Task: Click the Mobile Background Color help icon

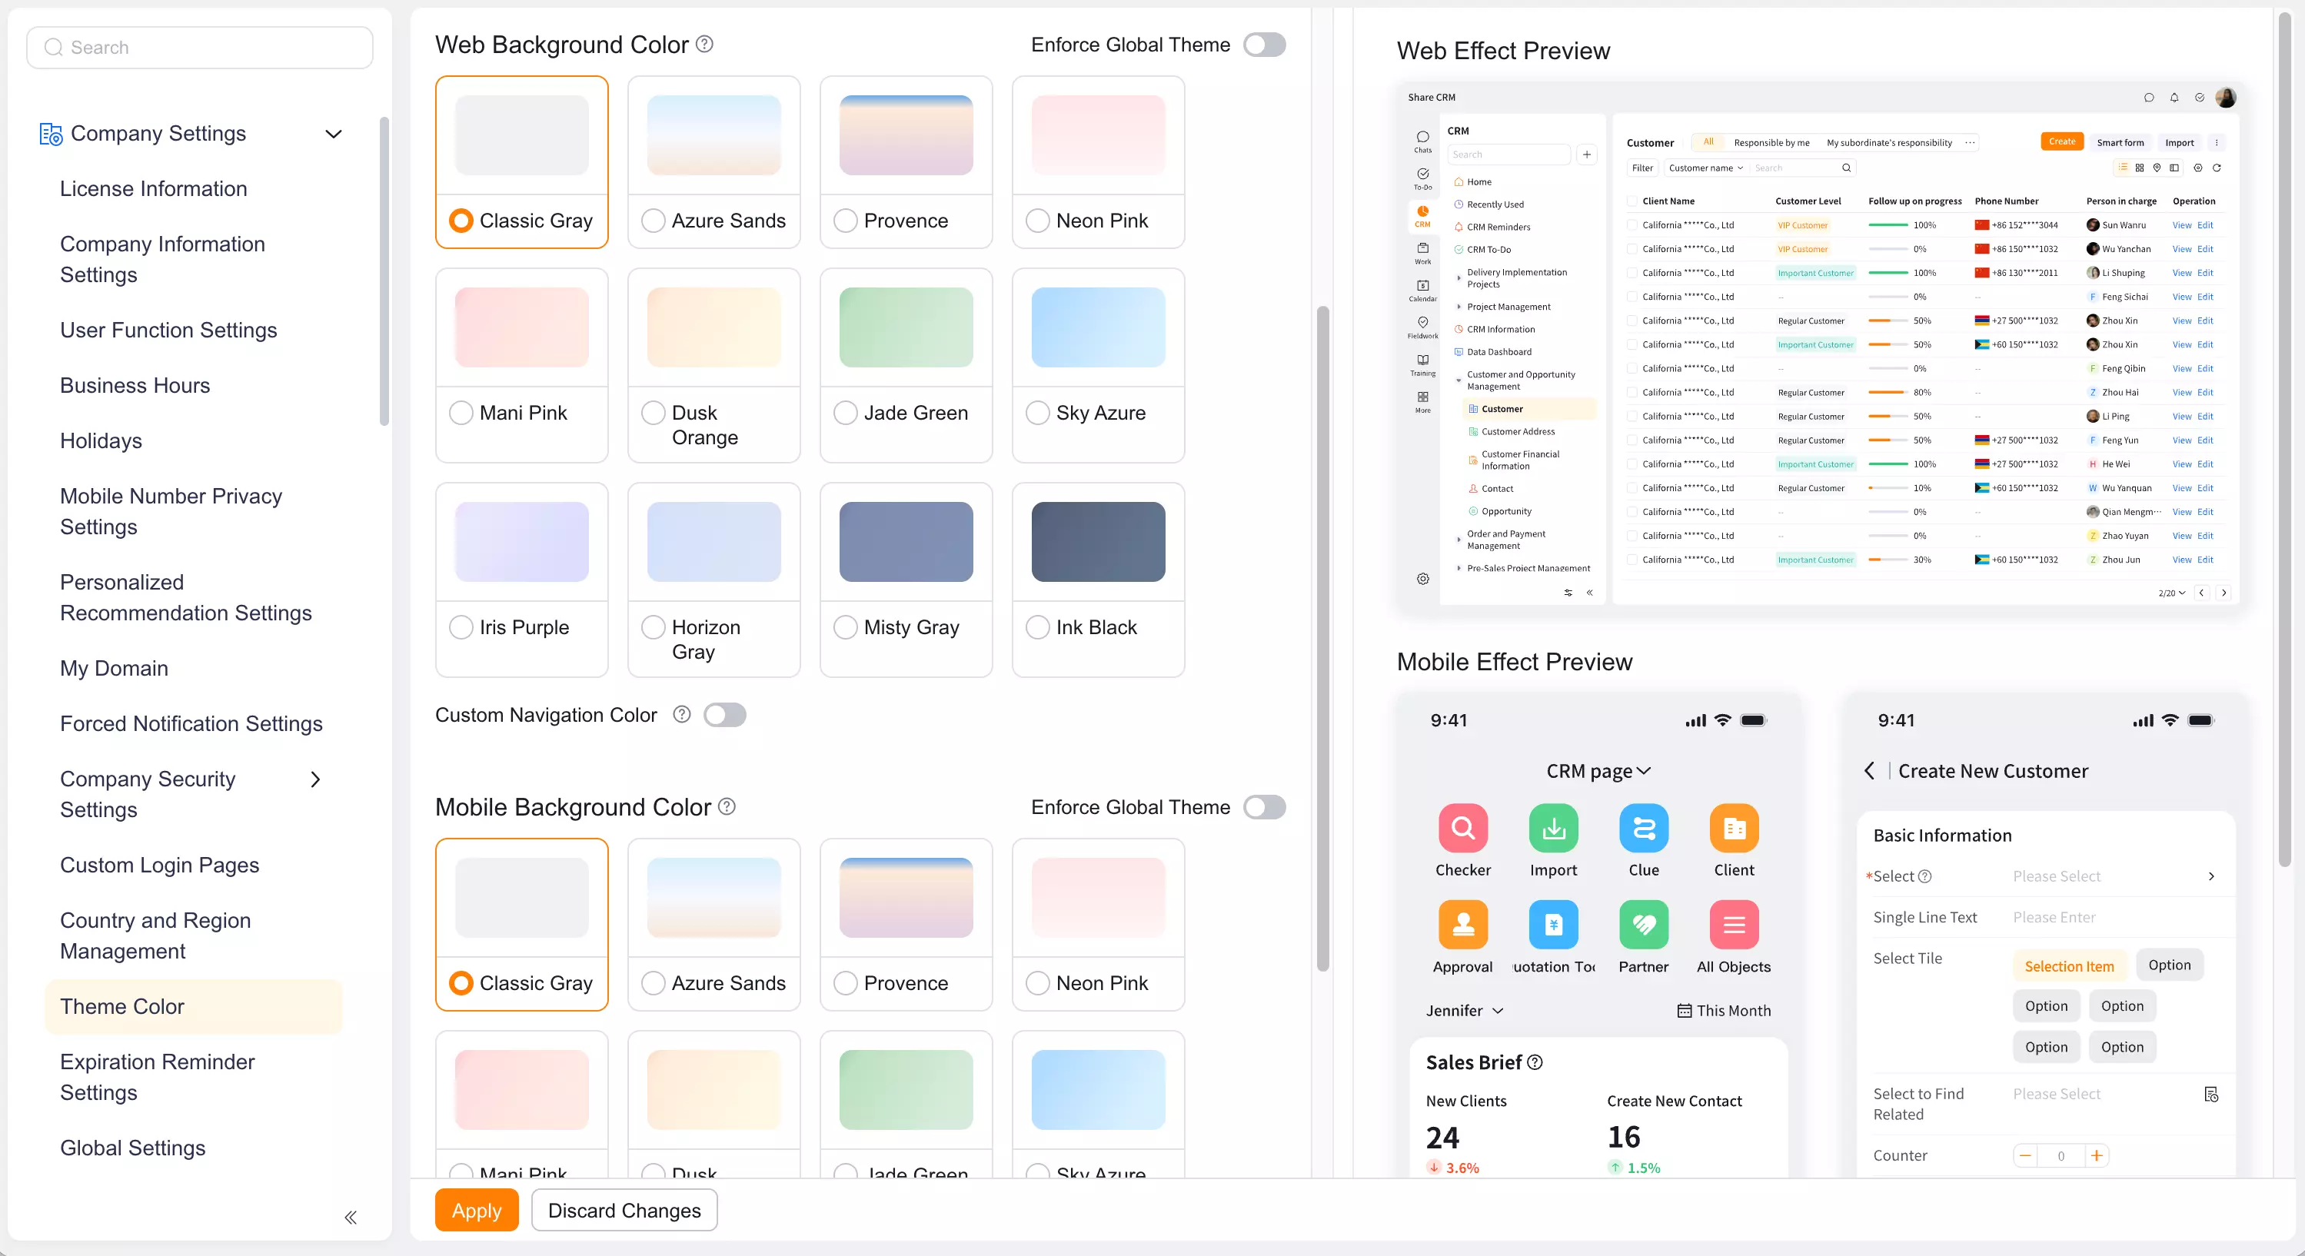Action: coord(727,806)
